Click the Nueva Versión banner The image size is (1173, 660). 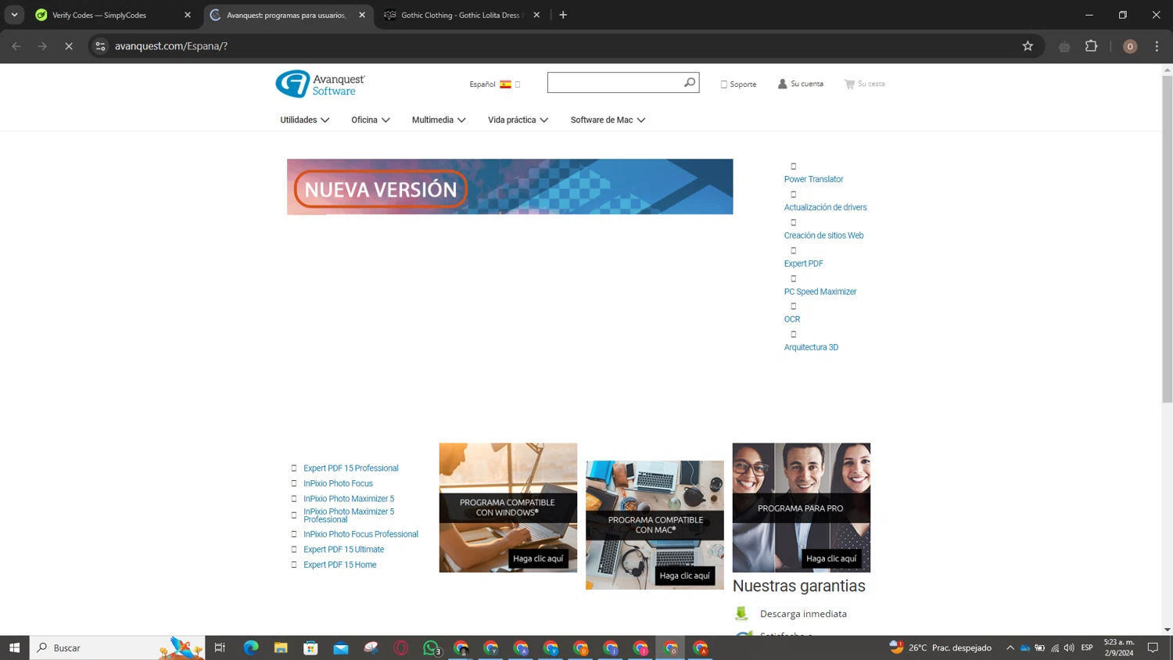(x=510, y=187)
